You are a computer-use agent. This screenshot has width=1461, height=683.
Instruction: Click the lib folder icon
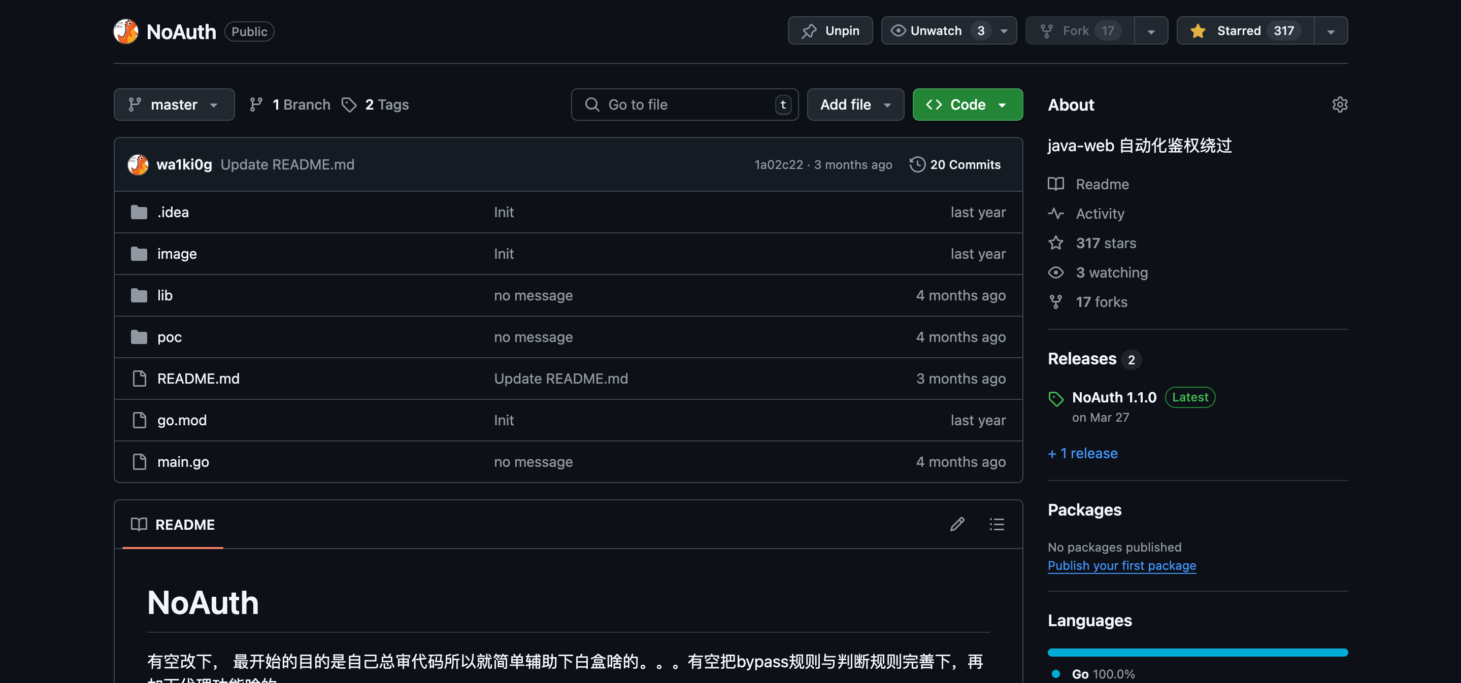coord(139,295)
